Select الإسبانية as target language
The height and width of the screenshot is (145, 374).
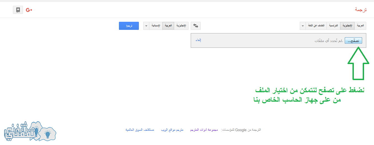point(156,26)
